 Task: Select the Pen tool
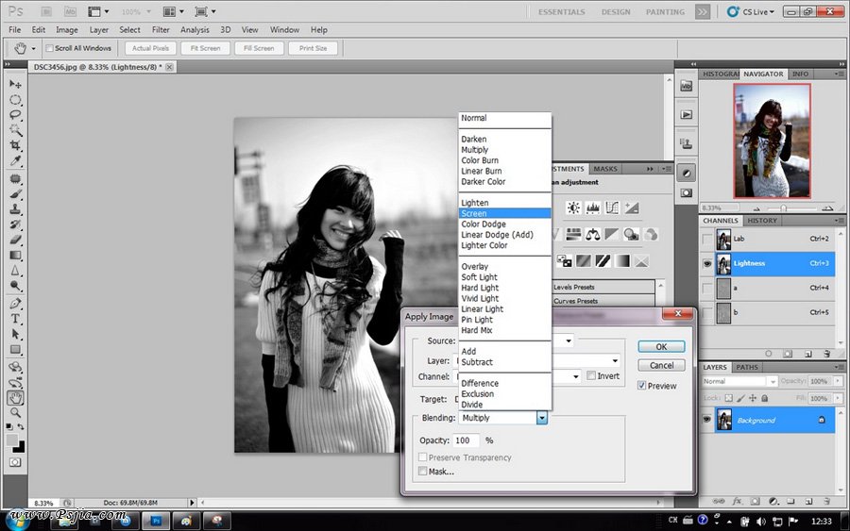pos(16,304)
